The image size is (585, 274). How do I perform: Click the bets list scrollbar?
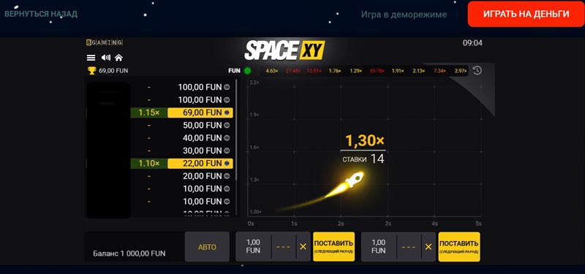[x=236, y=130]
